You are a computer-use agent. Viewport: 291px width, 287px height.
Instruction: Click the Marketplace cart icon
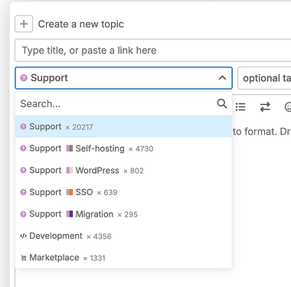point(23,258)
